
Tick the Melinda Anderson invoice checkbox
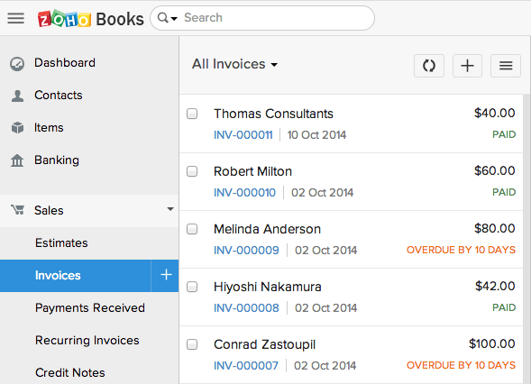click(192, 229)
